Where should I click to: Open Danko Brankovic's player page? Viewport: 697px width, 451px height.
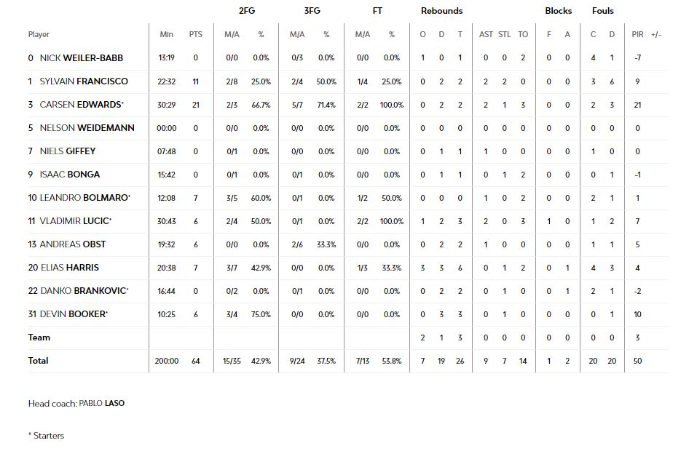82,291
